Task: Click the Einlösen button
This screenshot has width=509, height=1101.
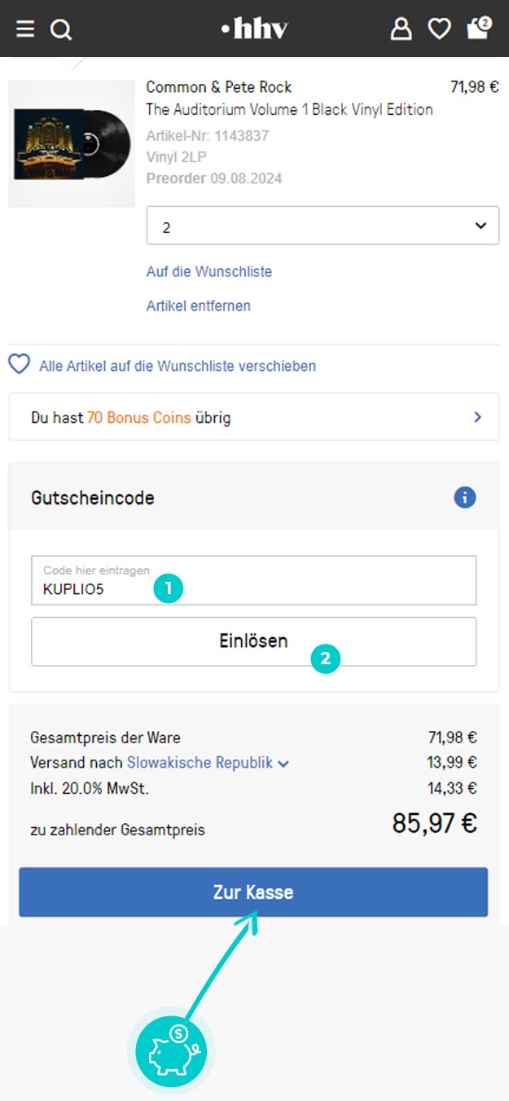Action: pyautogui.click(x=254, y=641)
